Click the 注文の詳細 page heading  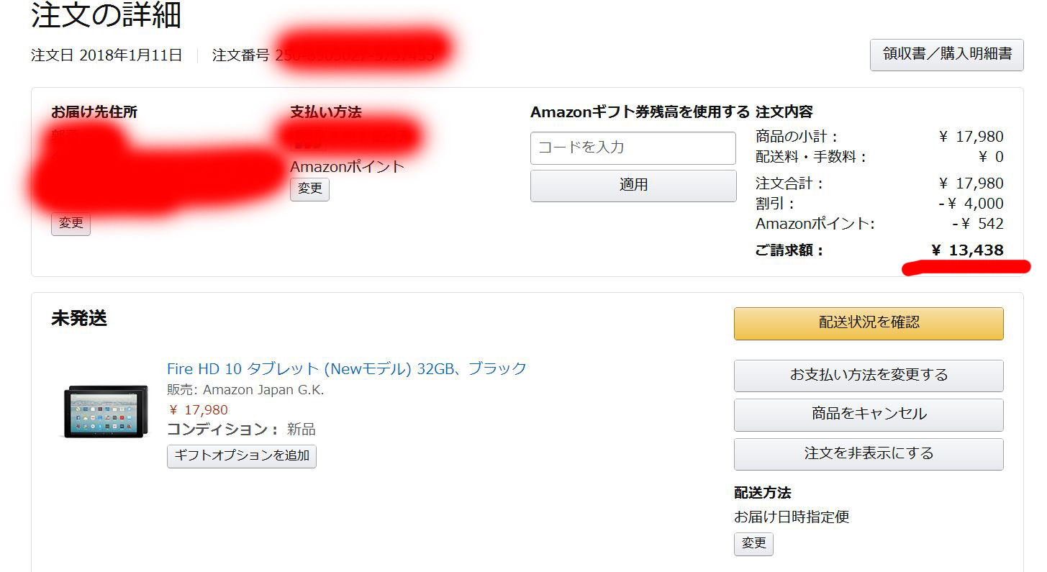(x=106, y=16)
